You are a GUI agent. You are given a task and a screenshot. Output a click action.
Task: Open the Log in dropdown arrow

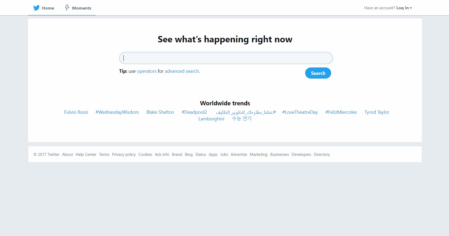pos(411,8)
